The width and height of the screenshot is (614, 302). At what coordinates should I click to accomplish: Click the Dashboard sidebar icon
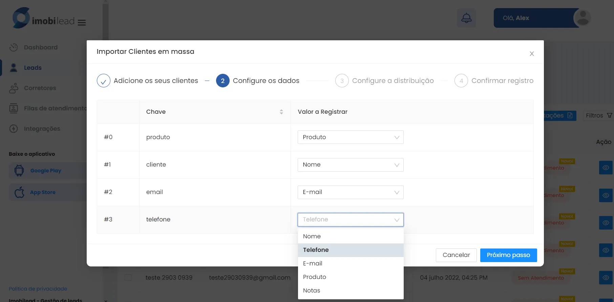pyautogui.click(x=14, y=47)
